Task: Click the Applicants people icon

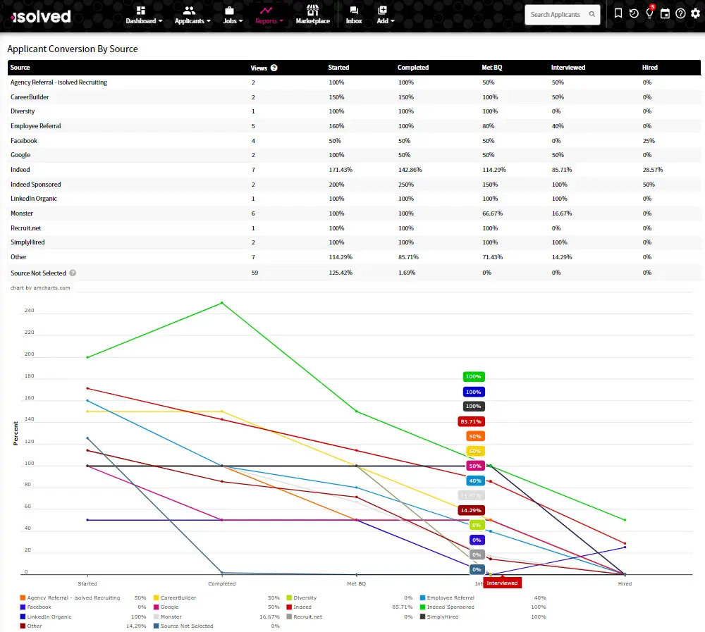Action: [189, 11]
